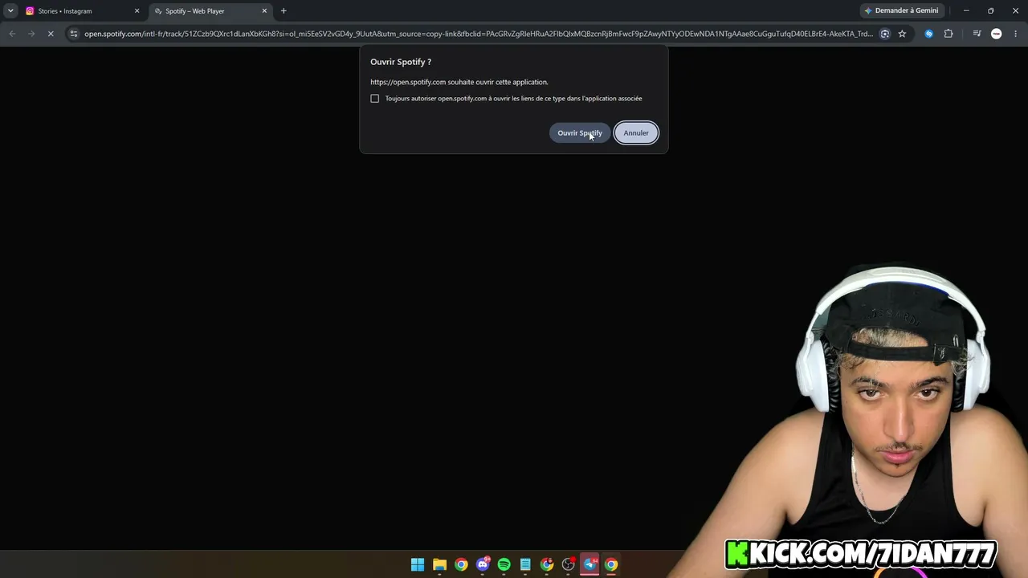Close the Stories • Instagram tab
This screenshot has height=578, width=1028.
pyautogui.click(x=137, y=11)
